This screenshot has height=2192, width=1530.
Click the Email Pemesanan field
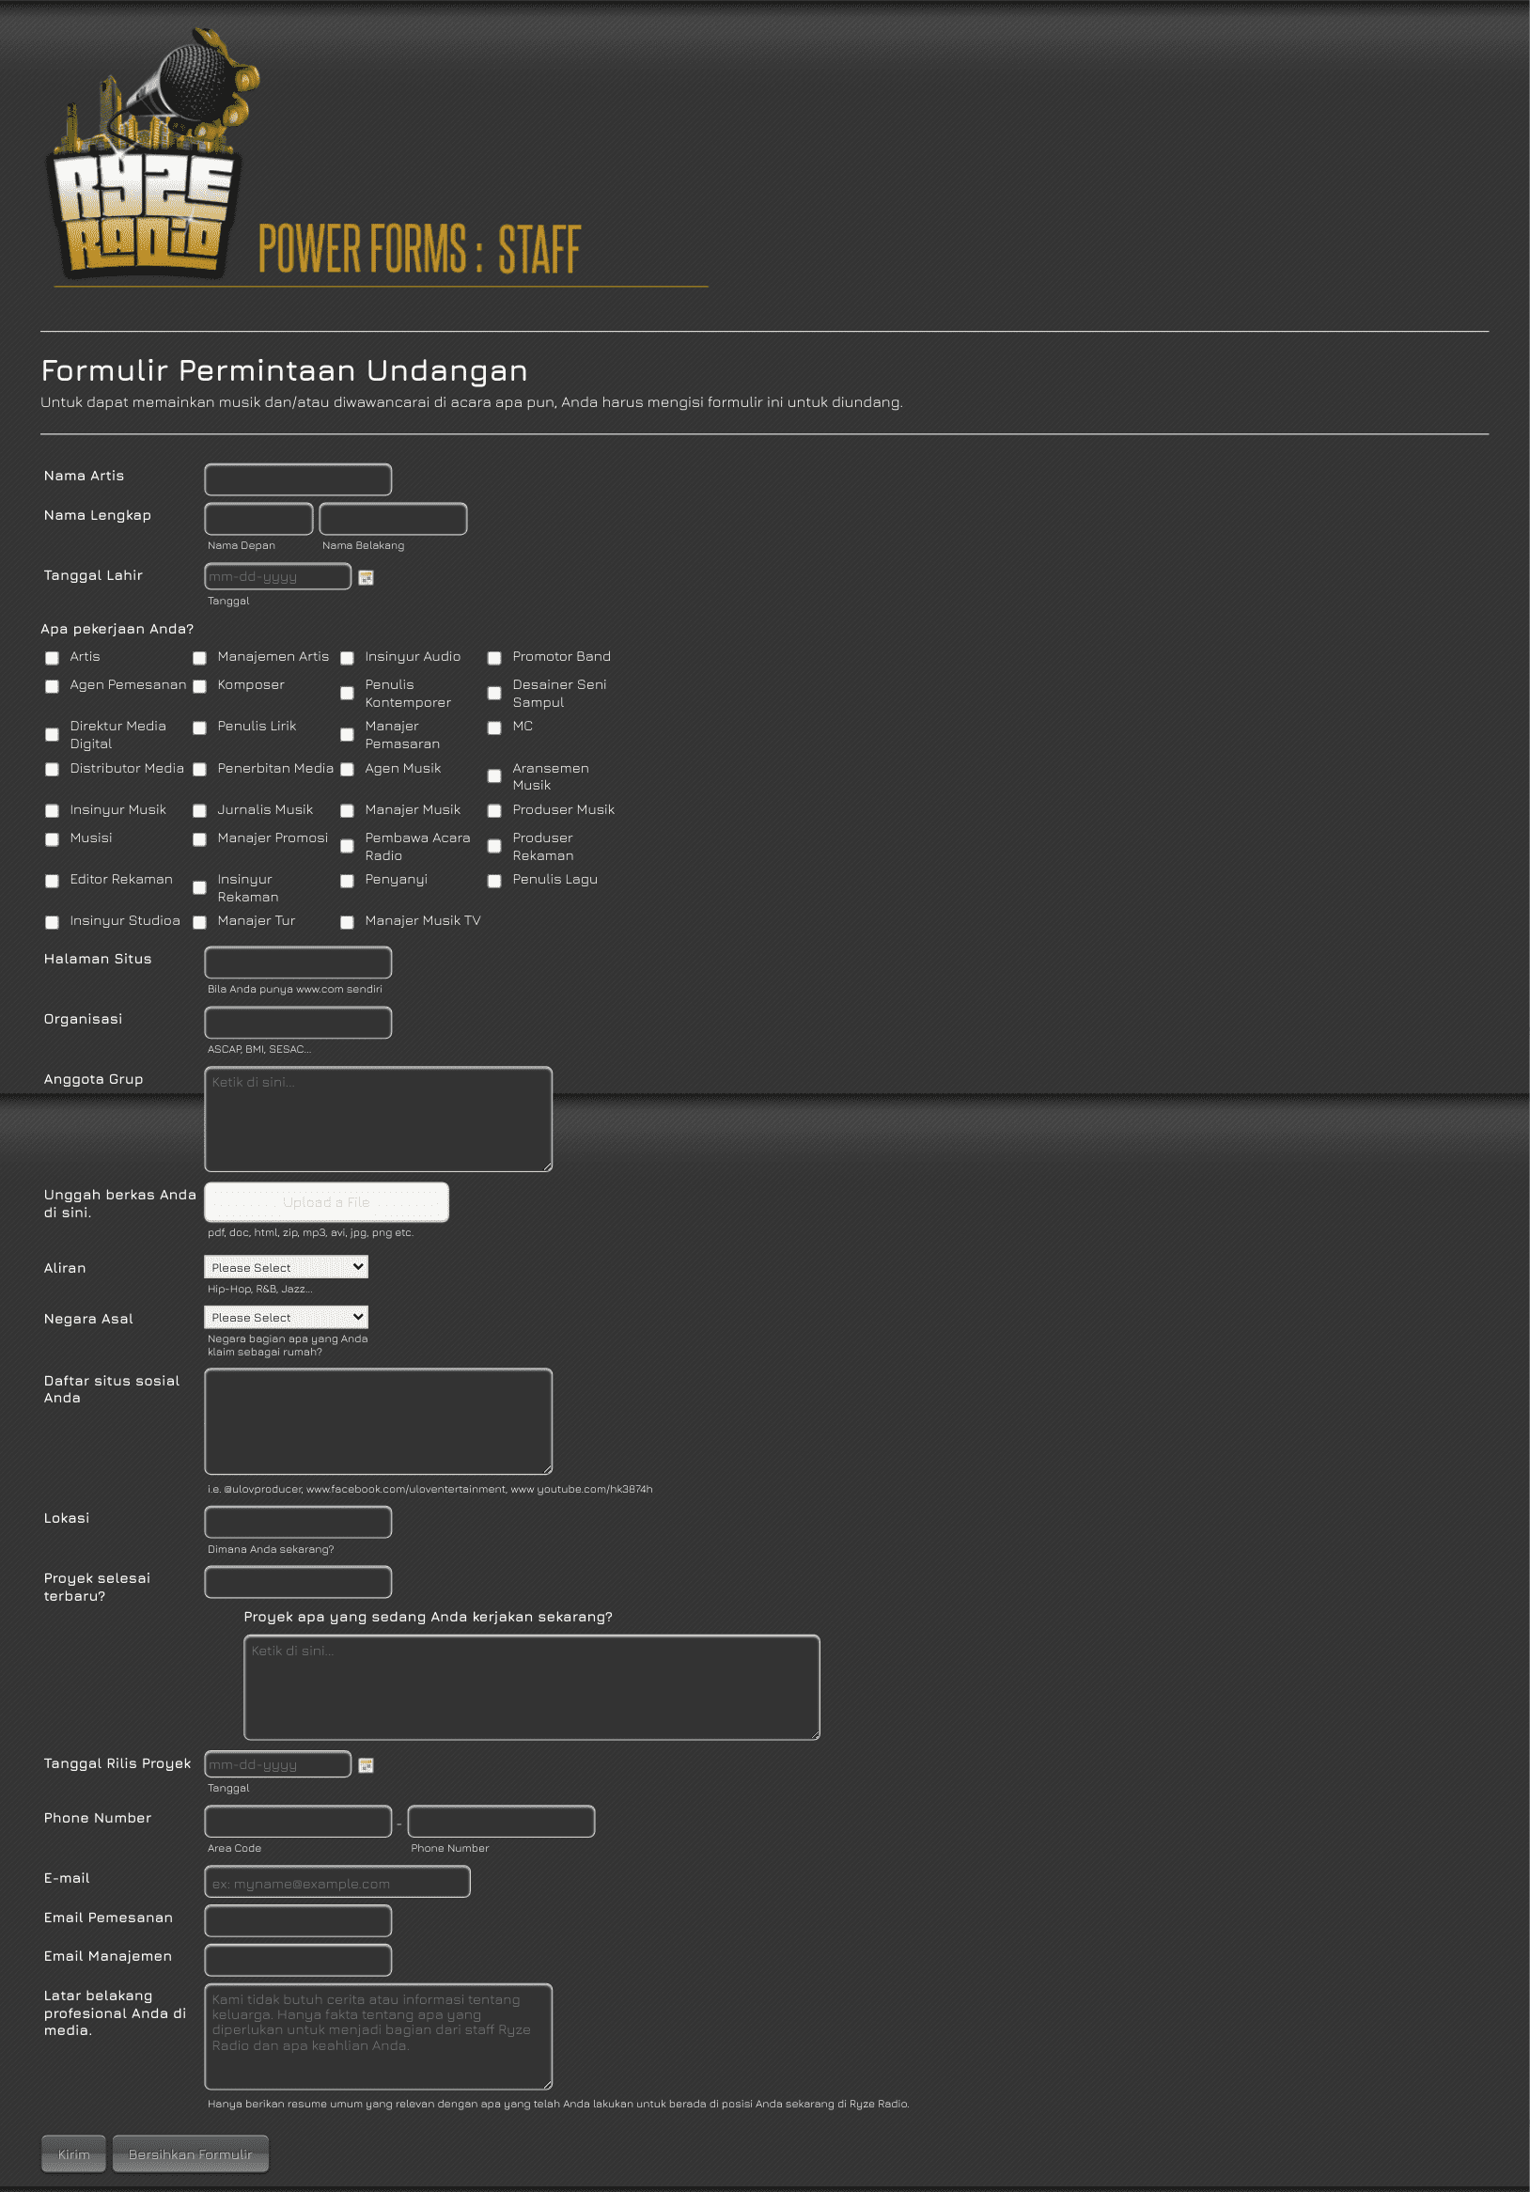coord(298,1921)
